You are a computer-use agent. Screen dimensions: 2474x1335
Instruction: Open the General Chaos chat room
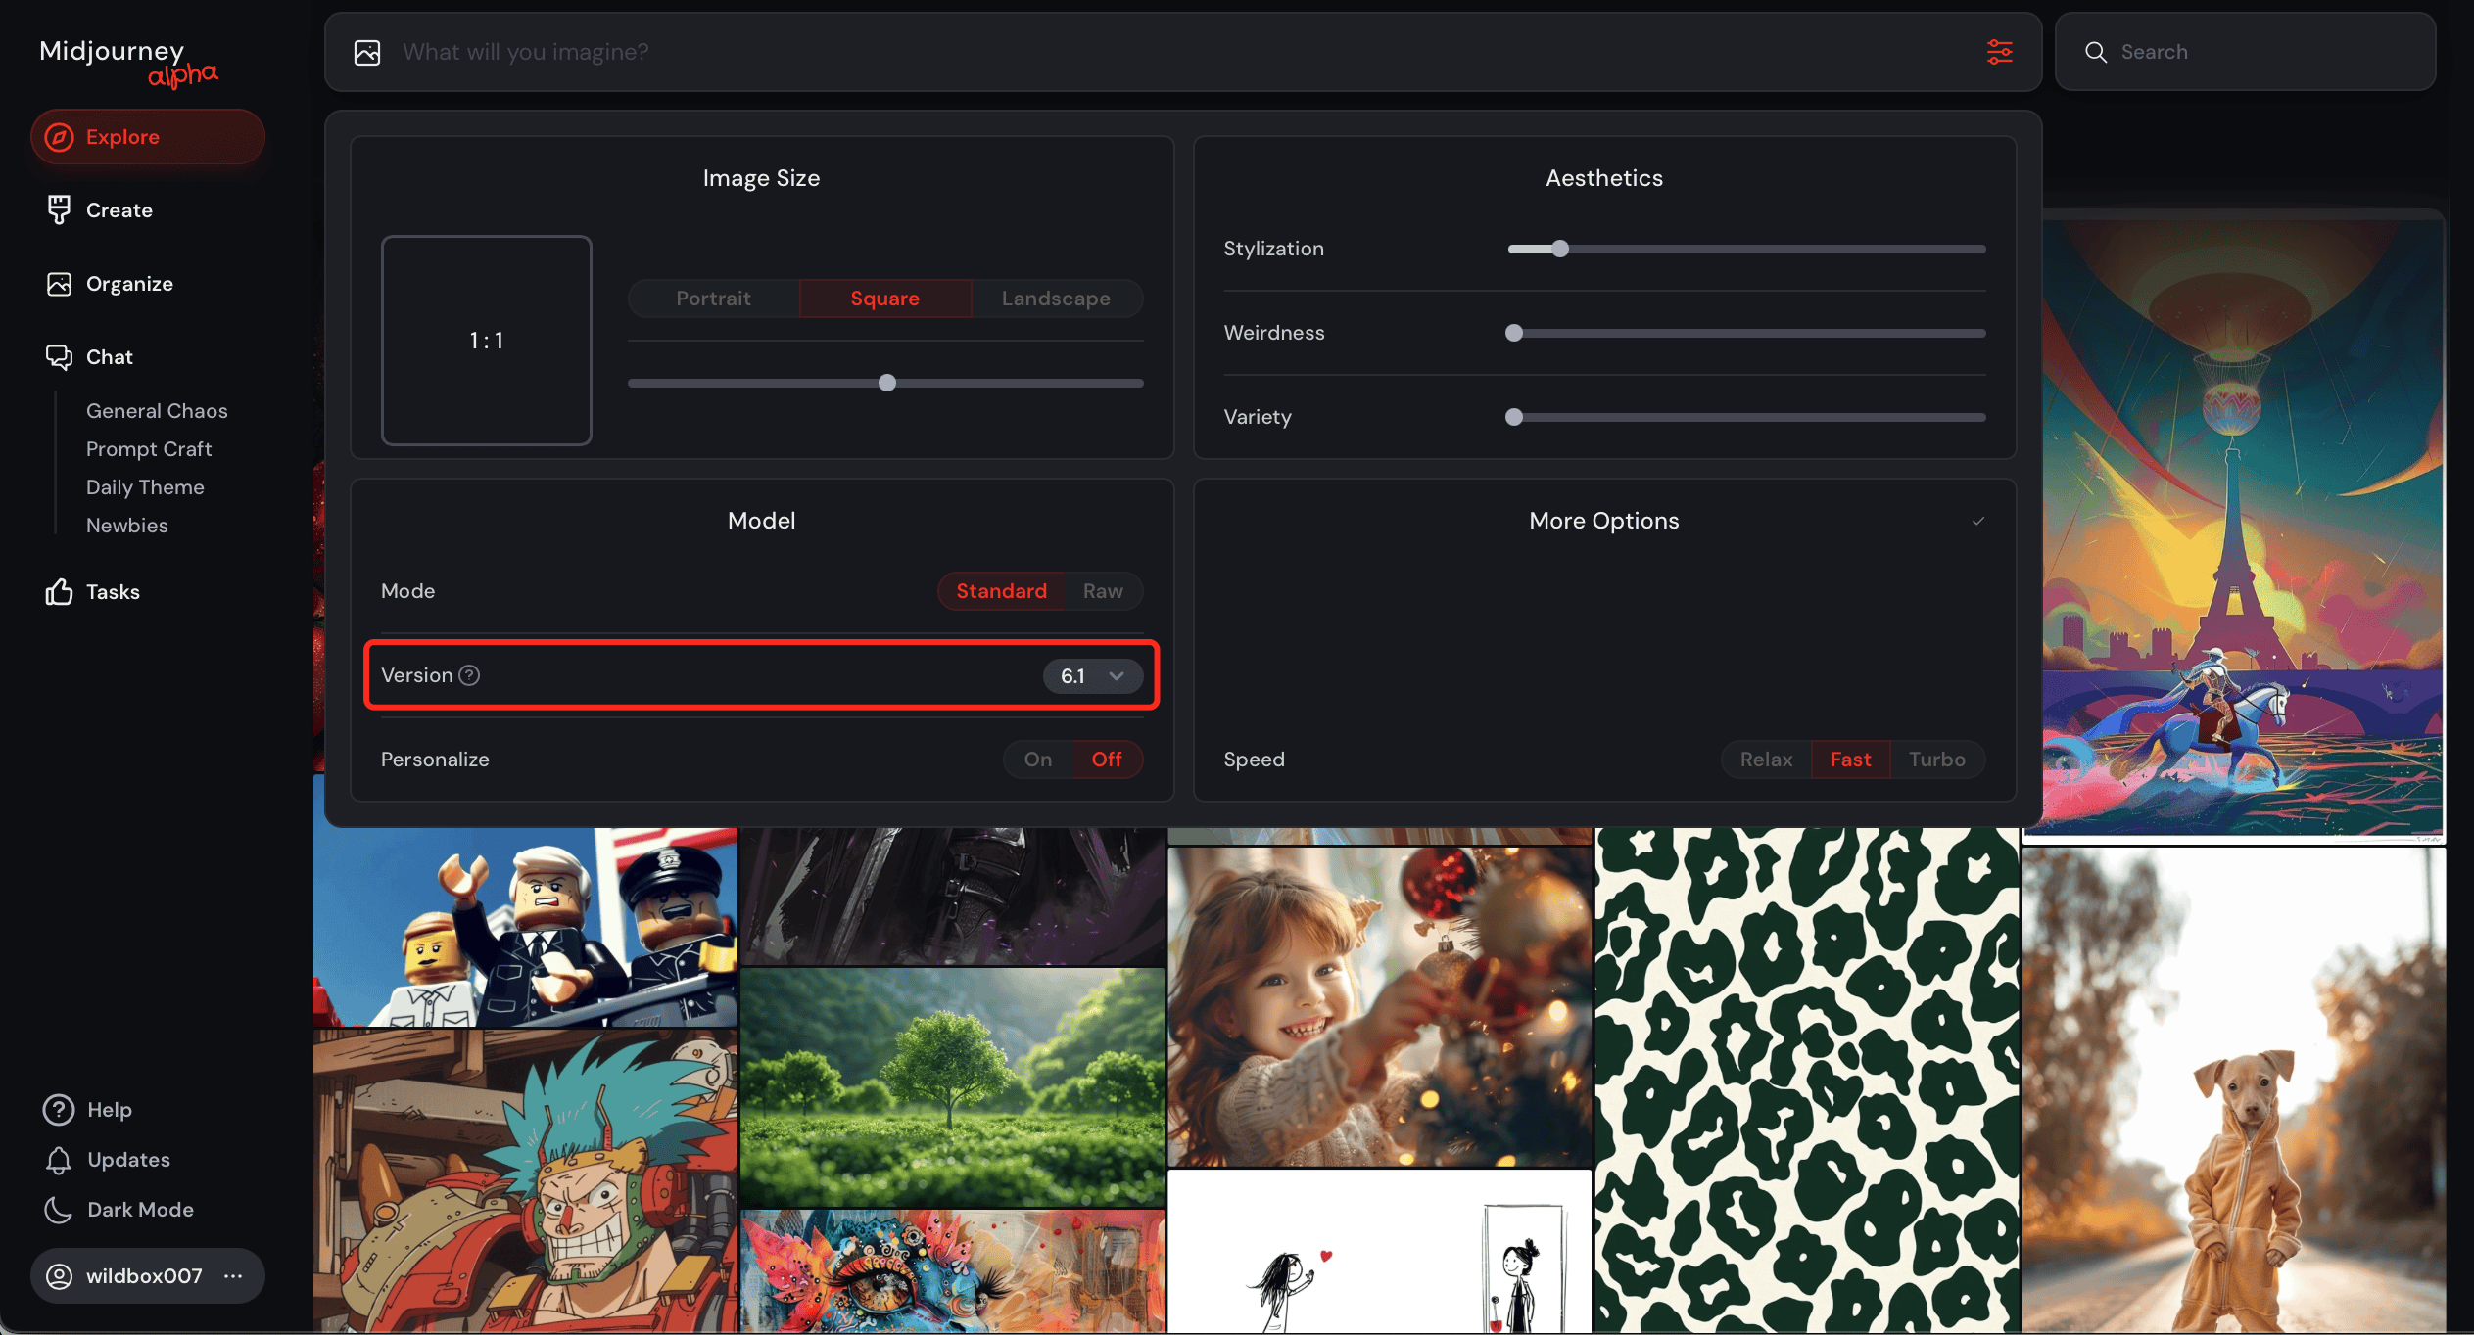pos(157,411)
